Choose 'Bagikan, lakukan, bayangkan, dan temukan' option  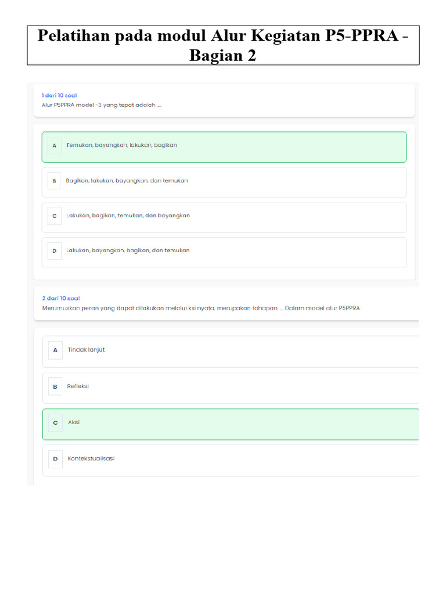click(127, 181)
